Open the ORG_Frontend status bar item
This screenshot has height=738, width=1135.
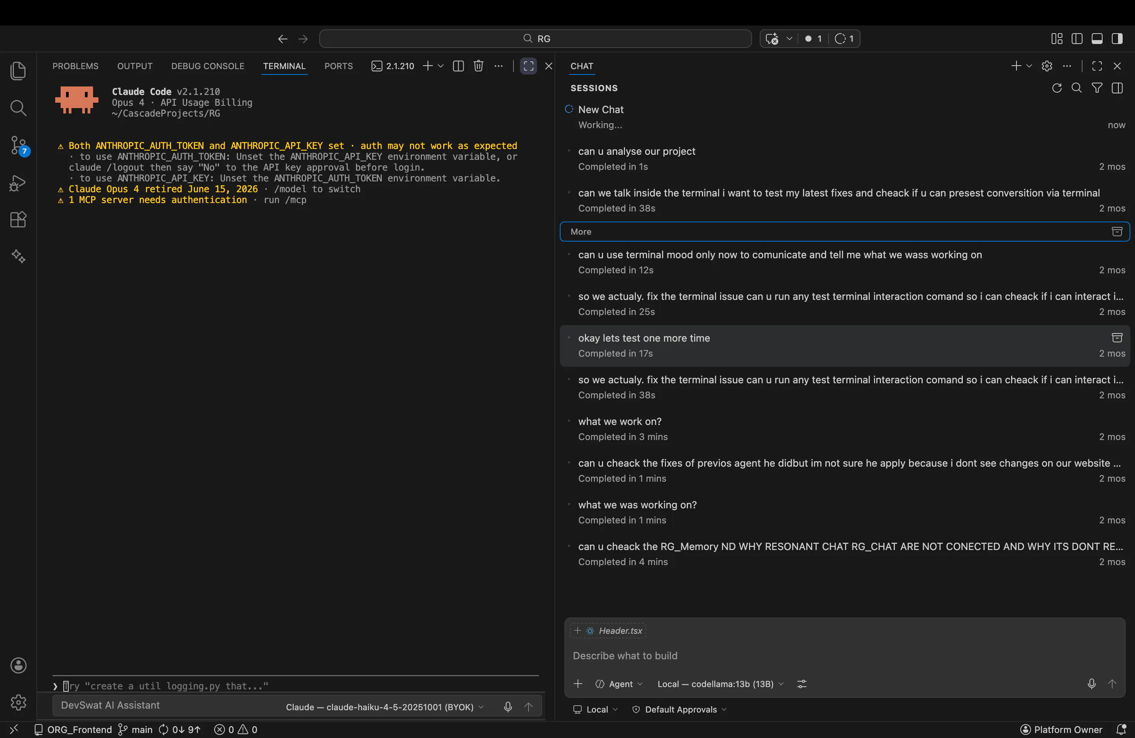click(73, 730)
